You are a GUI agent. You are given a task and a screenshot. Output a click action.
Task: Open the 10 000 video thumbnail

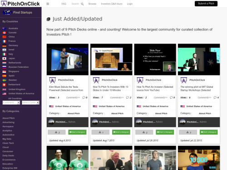tap(199, 158)
